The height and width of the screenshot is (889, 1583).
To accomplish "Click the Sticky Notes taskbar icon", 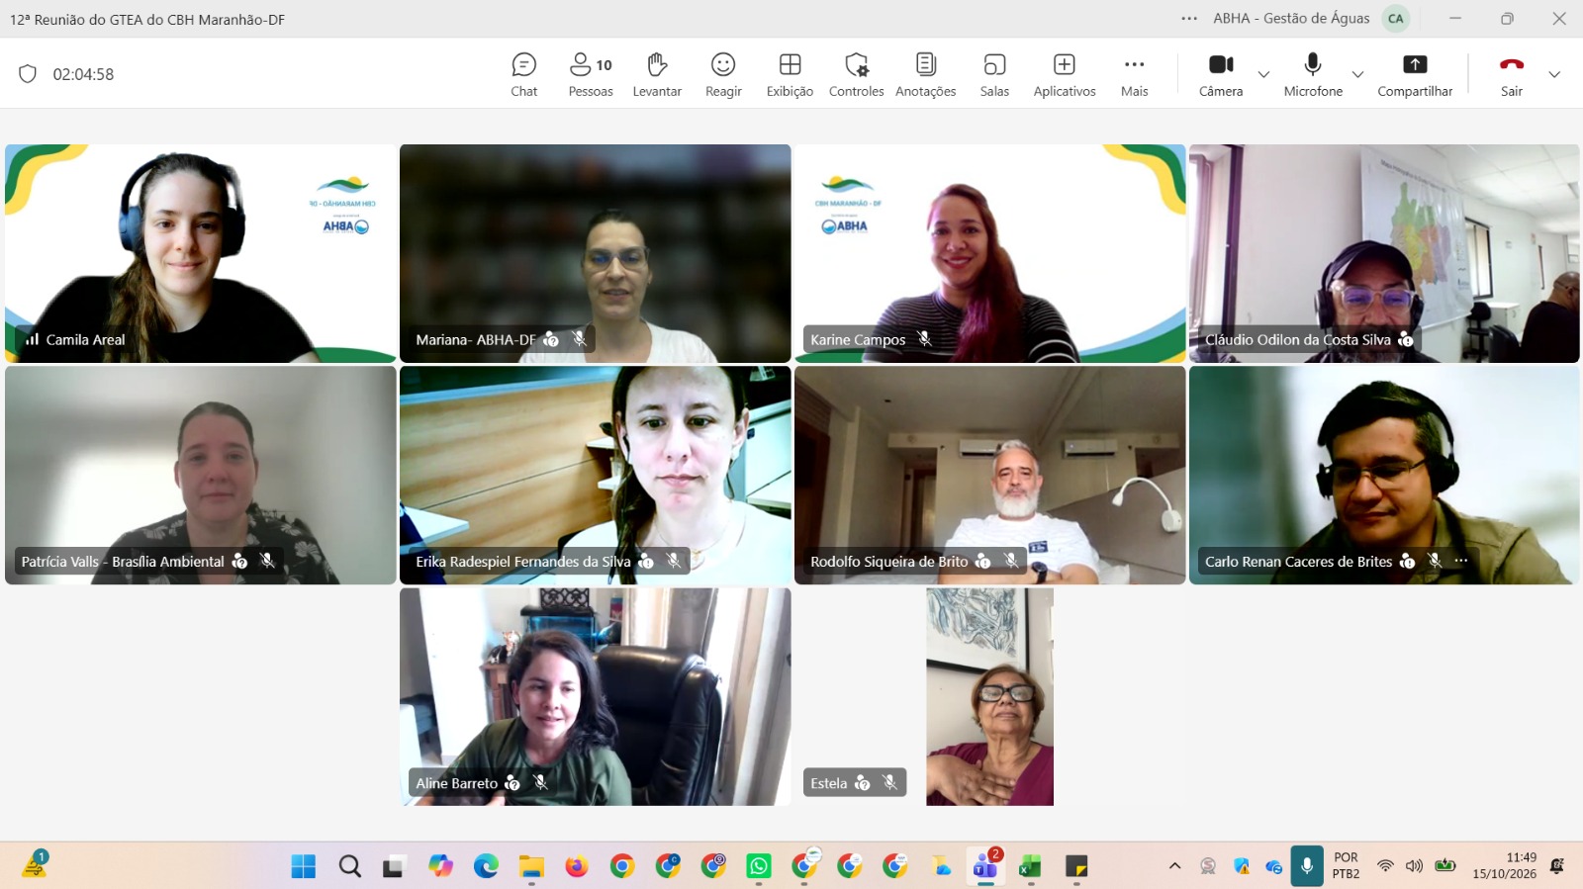I will click(x=1076, y=866).
